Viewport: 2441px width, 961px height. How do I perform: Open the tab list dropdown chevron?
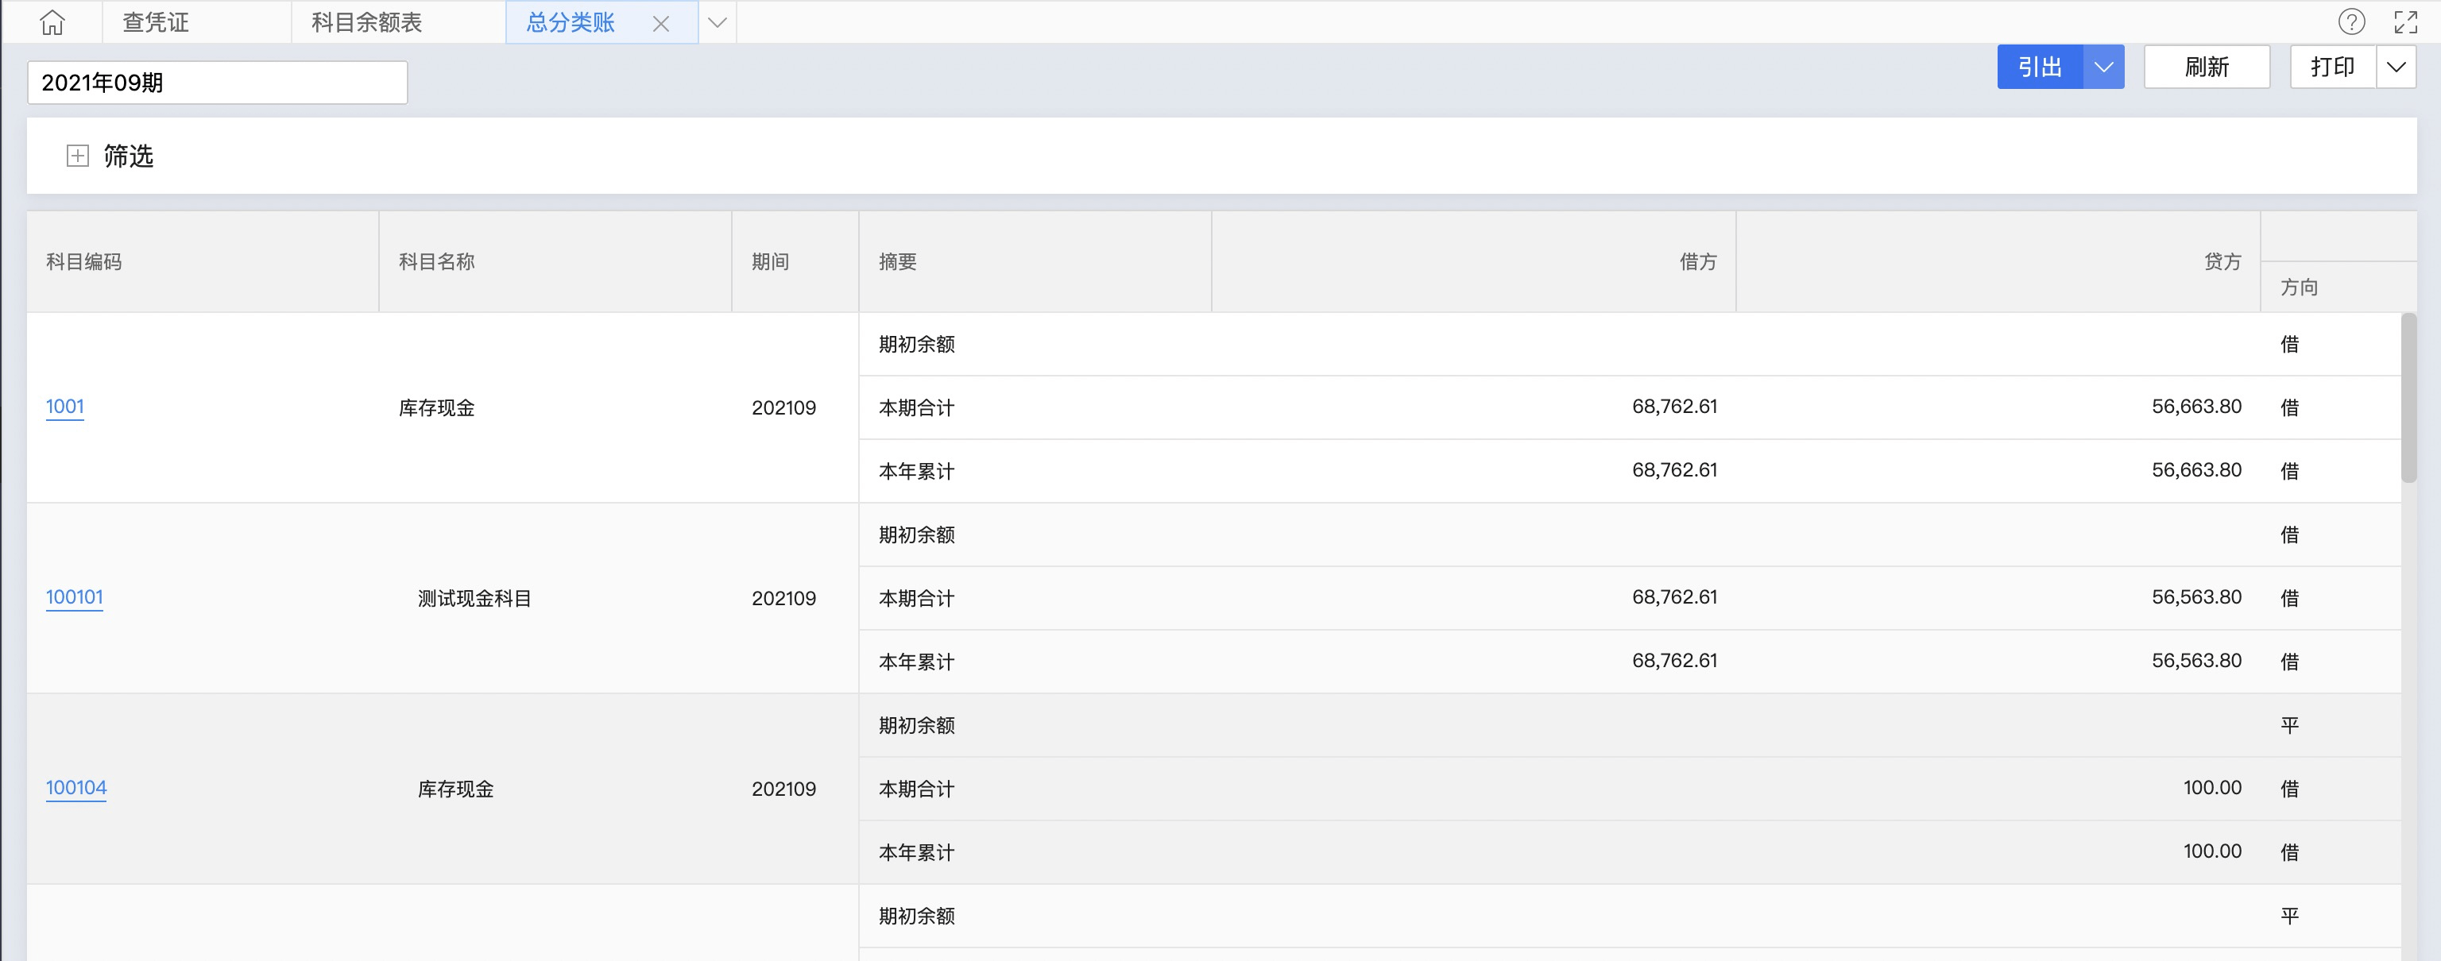pos(718,23)
